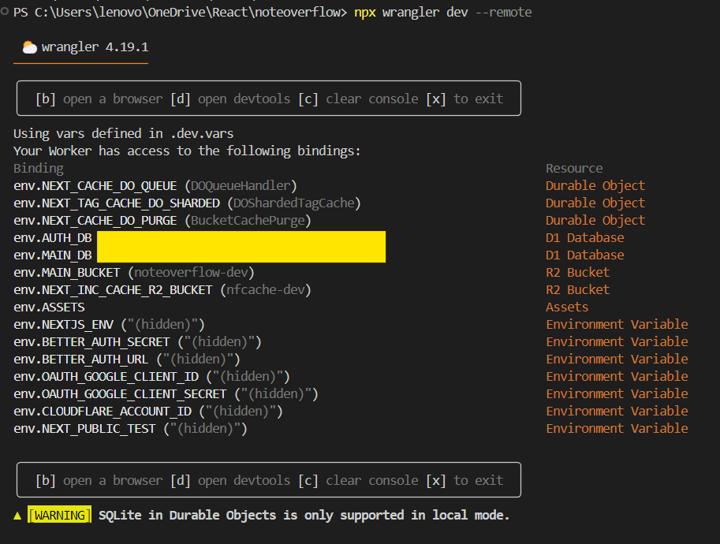Viewport: 720px width, 544px height.
Task: Click 'D1 Database' for MAIN_DB row
Action: [x=585, y=255]
